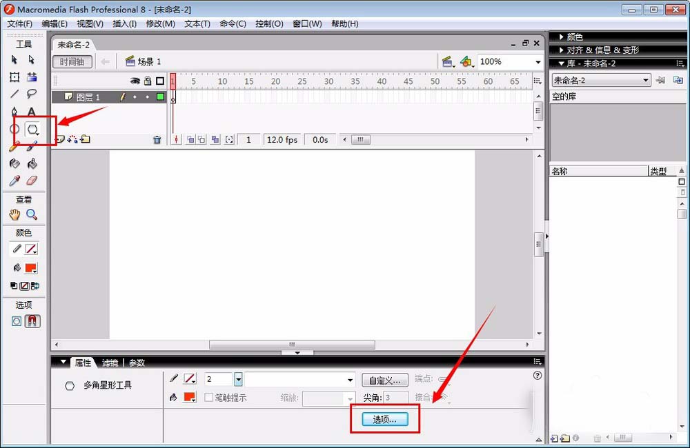Toggle the Snap to Objects magnet option
The image size is (690, 448).
pos(32,321)
